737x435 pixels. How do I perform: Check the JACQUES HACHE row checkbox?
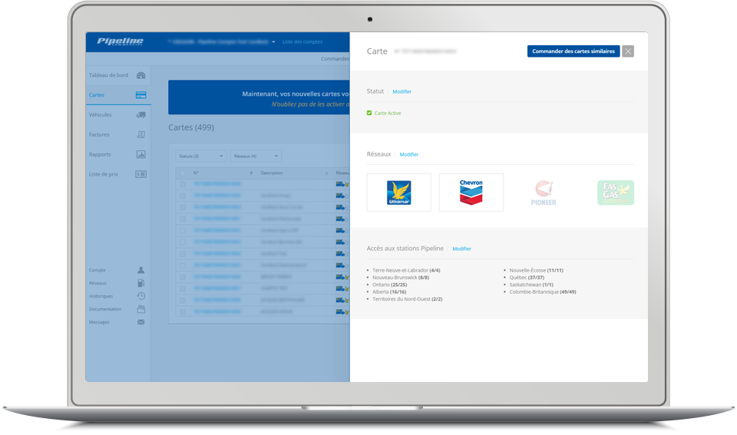[183, 311]
